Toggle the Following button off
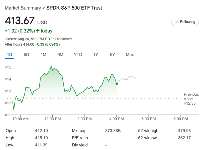The height and width of the screenshot is (150, 206). [x=185, y=22]
